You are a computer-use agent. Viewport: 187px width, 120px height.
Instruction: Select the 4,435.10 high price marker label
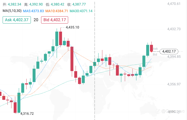coord(73,27)
